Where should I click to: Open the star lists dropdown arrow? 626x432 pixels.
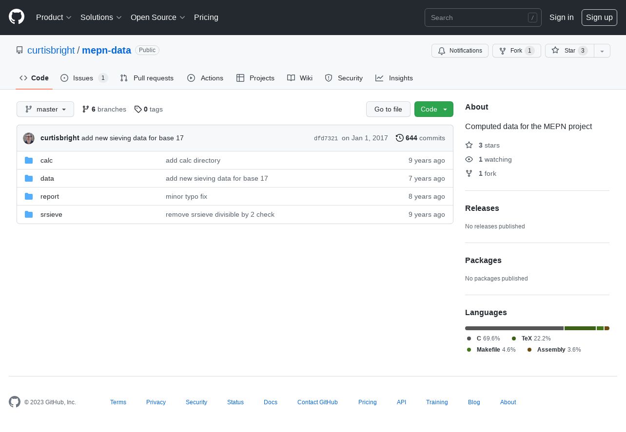602,51
